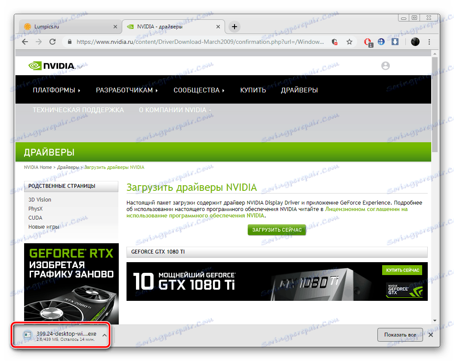Click the Показать все button
The width and height of the screenshot is (454, 361).
pyautogui.click(x=400, y=335)
